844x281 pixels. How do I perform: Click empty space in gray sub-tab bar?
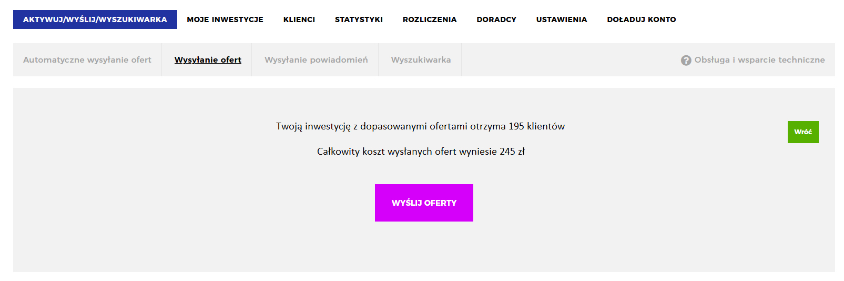click(x=568, y=60)
